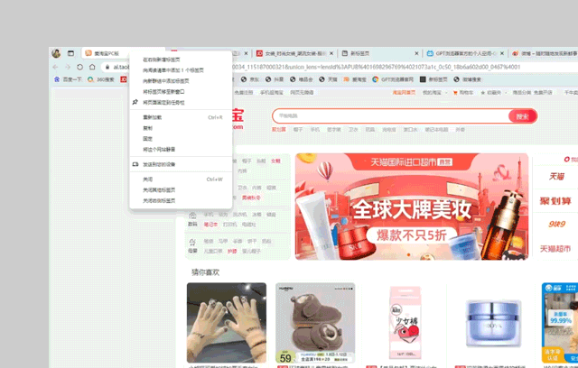Open the 京东 globe bookmark
The image size is (578, 368).
[x=250, y=79]
